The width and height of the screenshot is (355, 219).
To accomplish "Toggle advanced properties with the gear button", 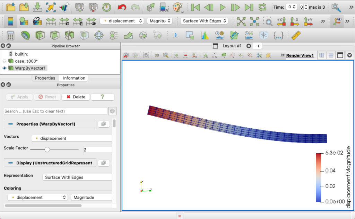I will point(112,111).
